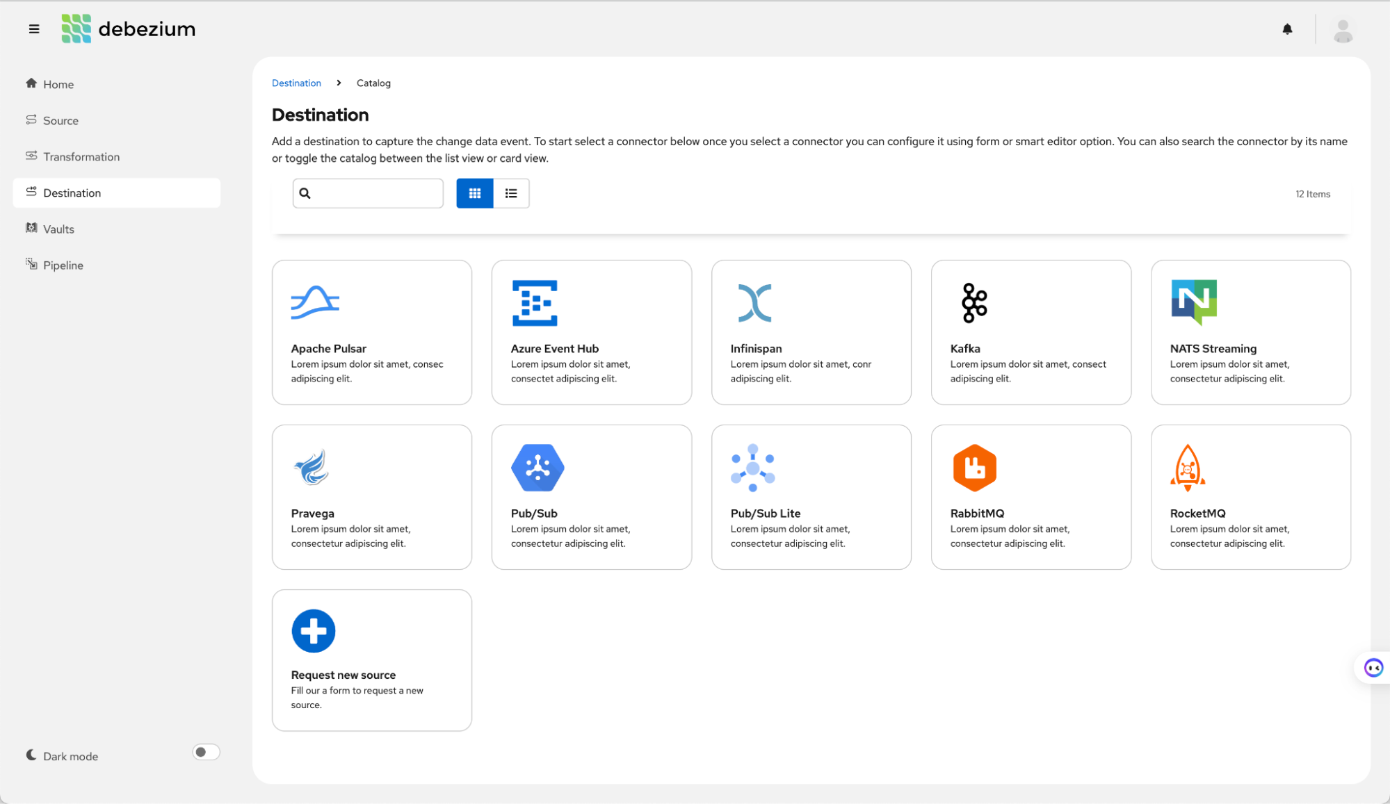Open the Home menu item
This screenshot has width=1390, height=804.
click(x=58, y=84)
